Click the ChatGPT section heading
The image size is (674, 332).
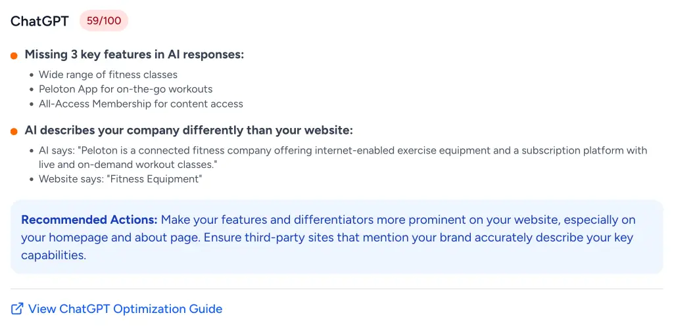click(x=39, y=21)
